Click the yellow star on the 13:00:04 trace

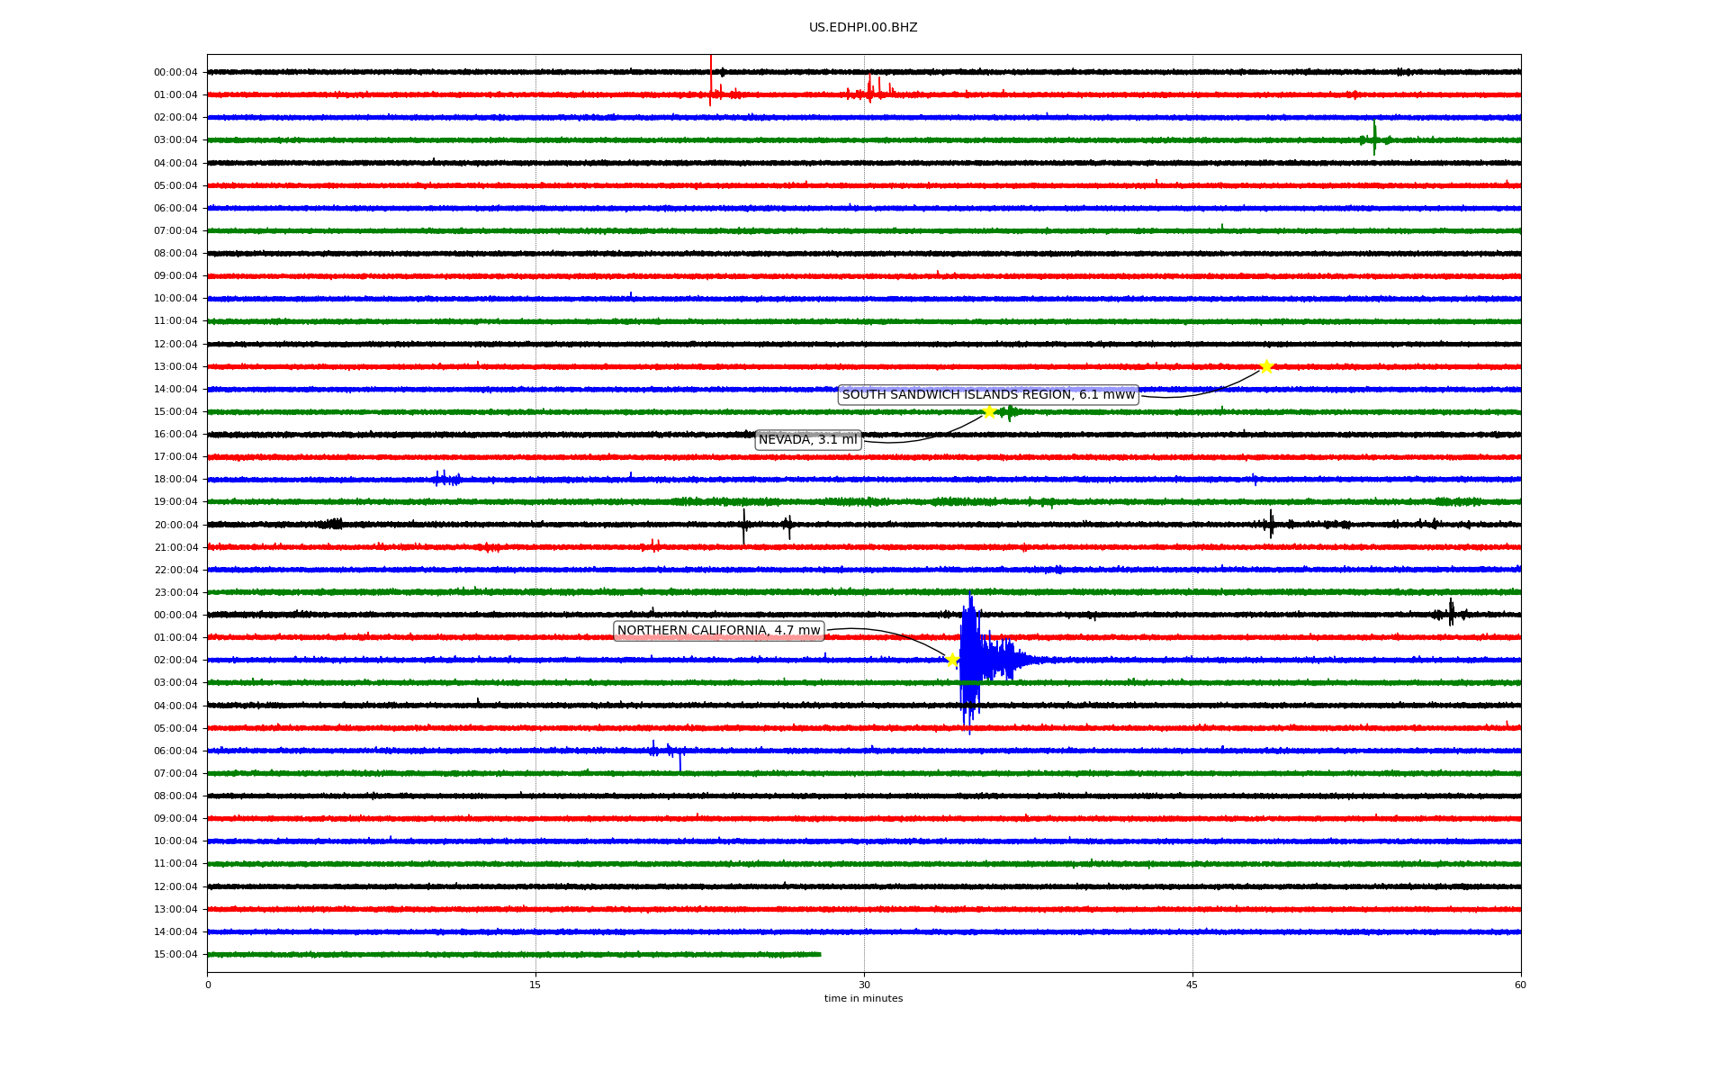pyautogui.click(x=1266, y=366)
